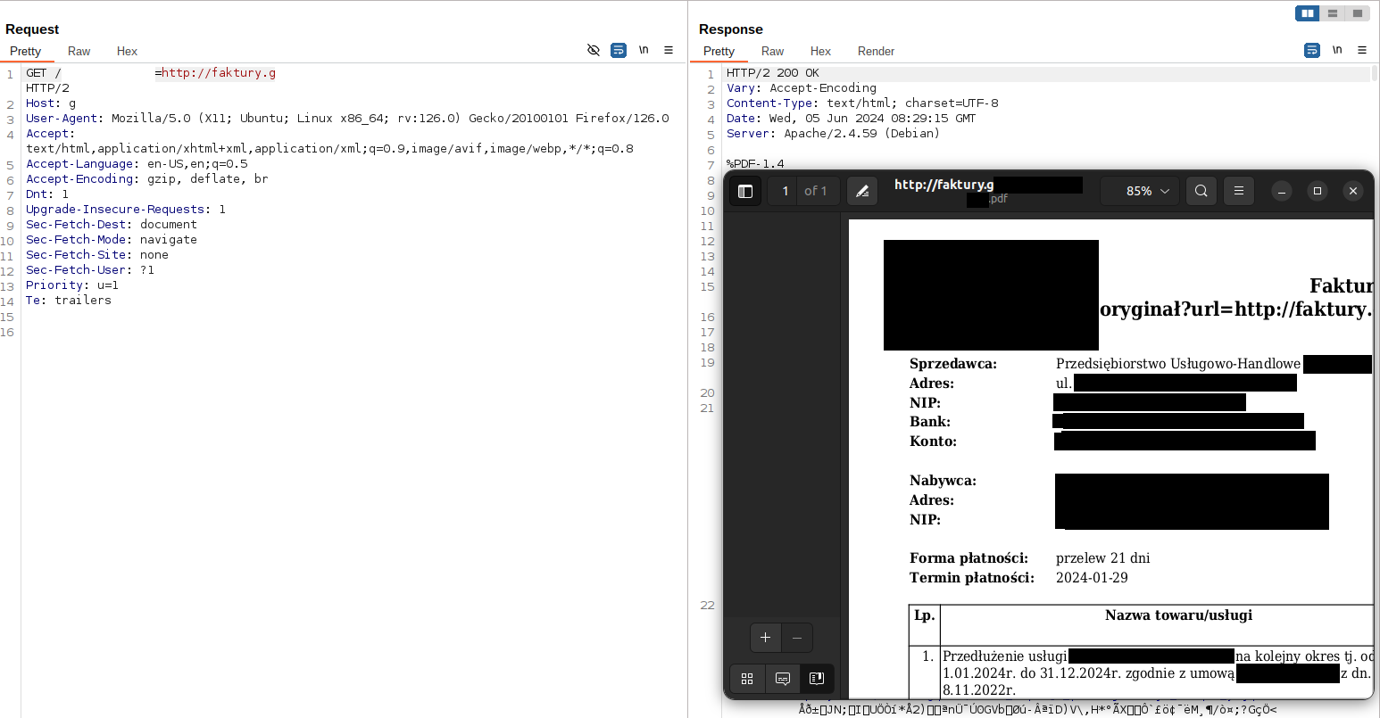Viewport: 1380px width, 718px height.
Task: Show the document outline in the PDF sidebar
Action: pos(817,678)
